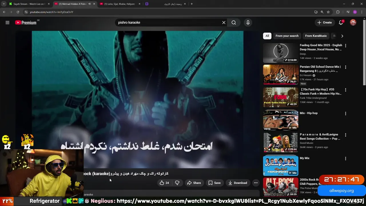Select the All filter chip
Screen dimensions: 366x206
[267, 36]
